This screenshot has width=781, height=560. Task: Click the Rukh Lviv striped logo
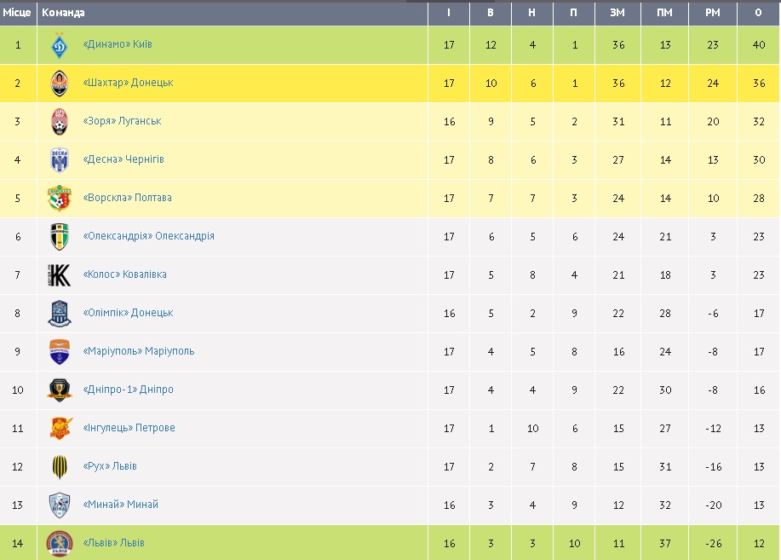[x=60, y=466]
